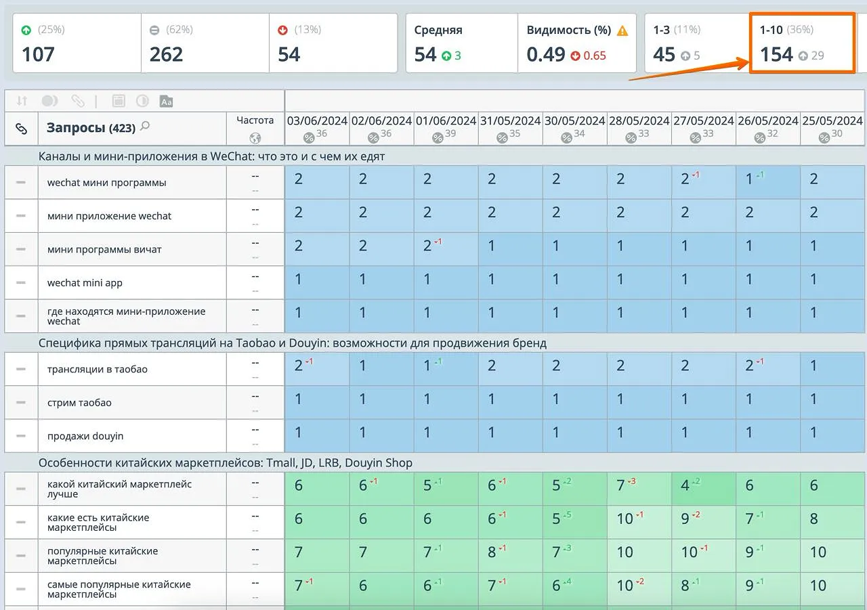Click the warning triangle next to Видимость
867x610 pixels.
click(x=622, y=30)
